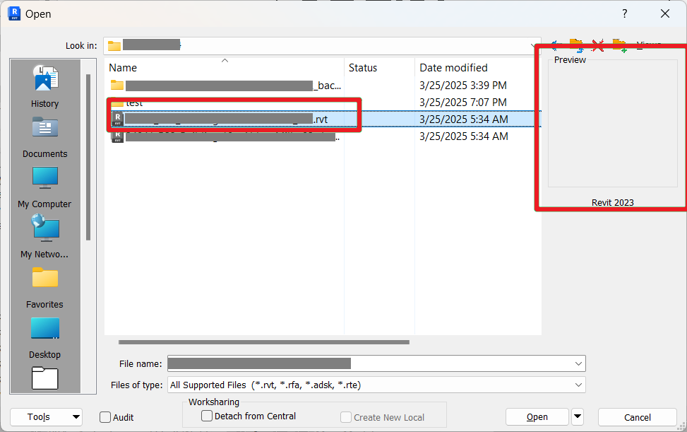Go up one level using the folder icon
This screenshot has width=687, height=432.
(x=576, y=45)
